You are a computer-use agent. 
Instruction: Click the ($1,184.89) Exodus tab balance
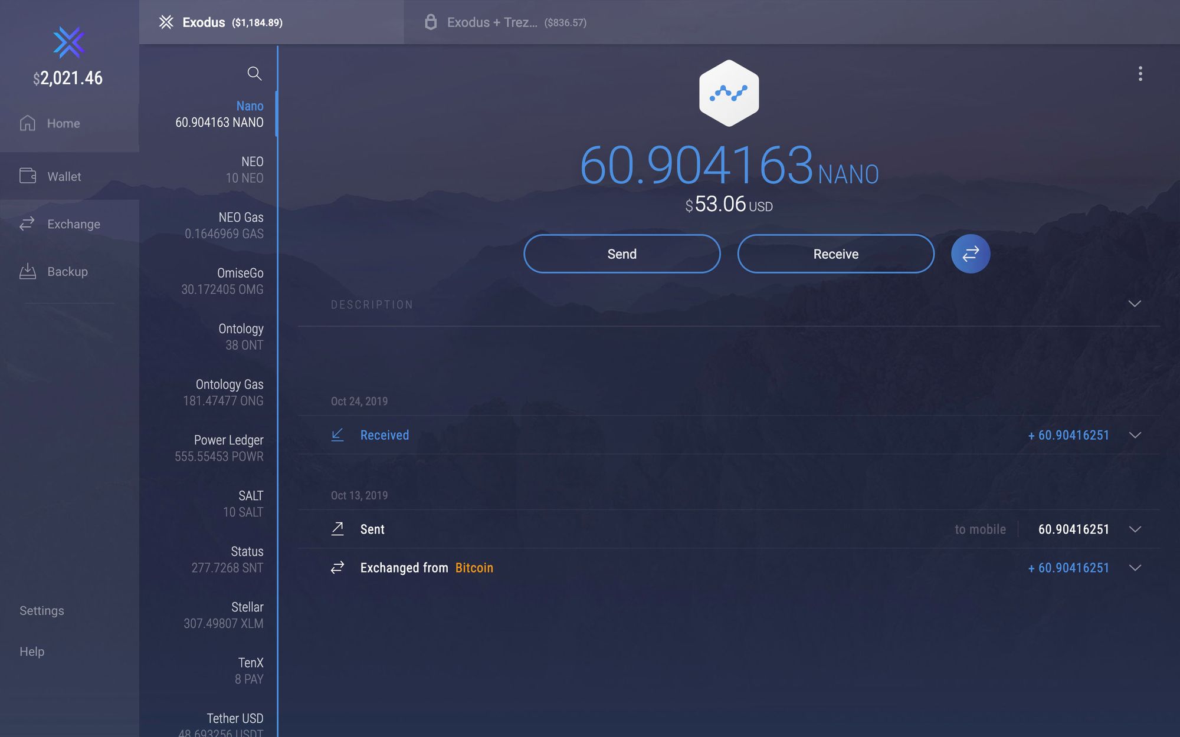257,22
